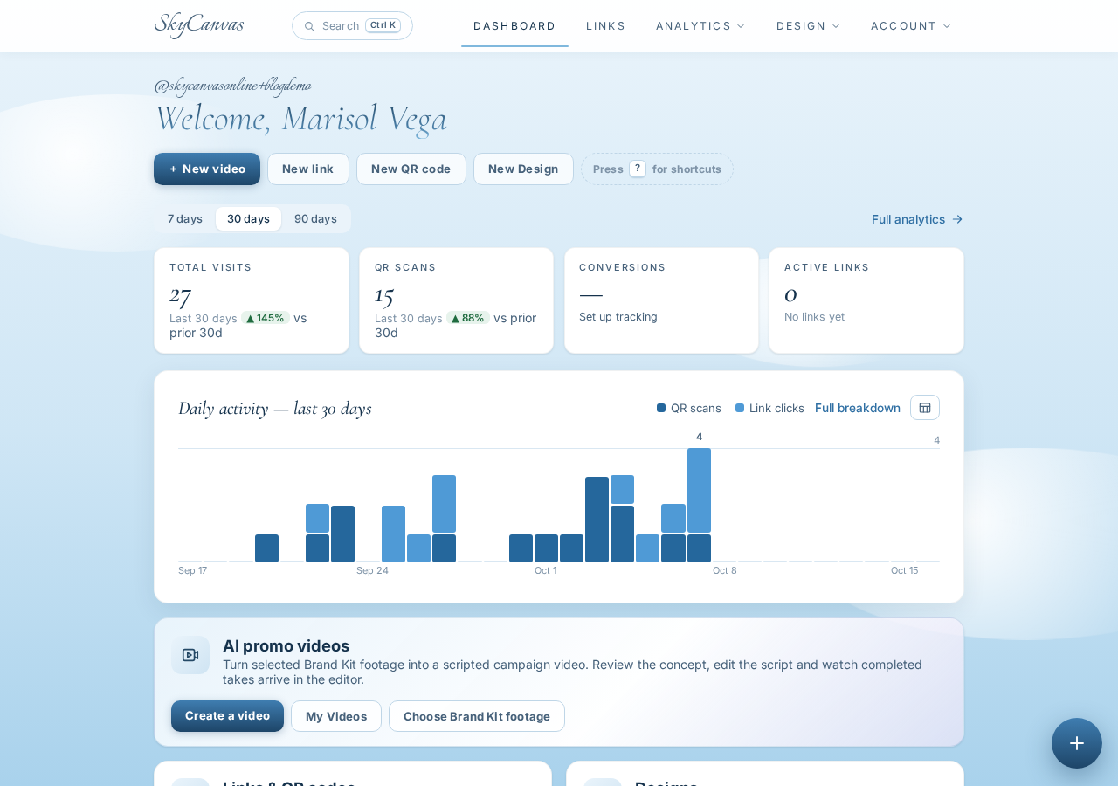Click the Active Links card
This screenshot has height=786, width=1118.
coord(866,300)
